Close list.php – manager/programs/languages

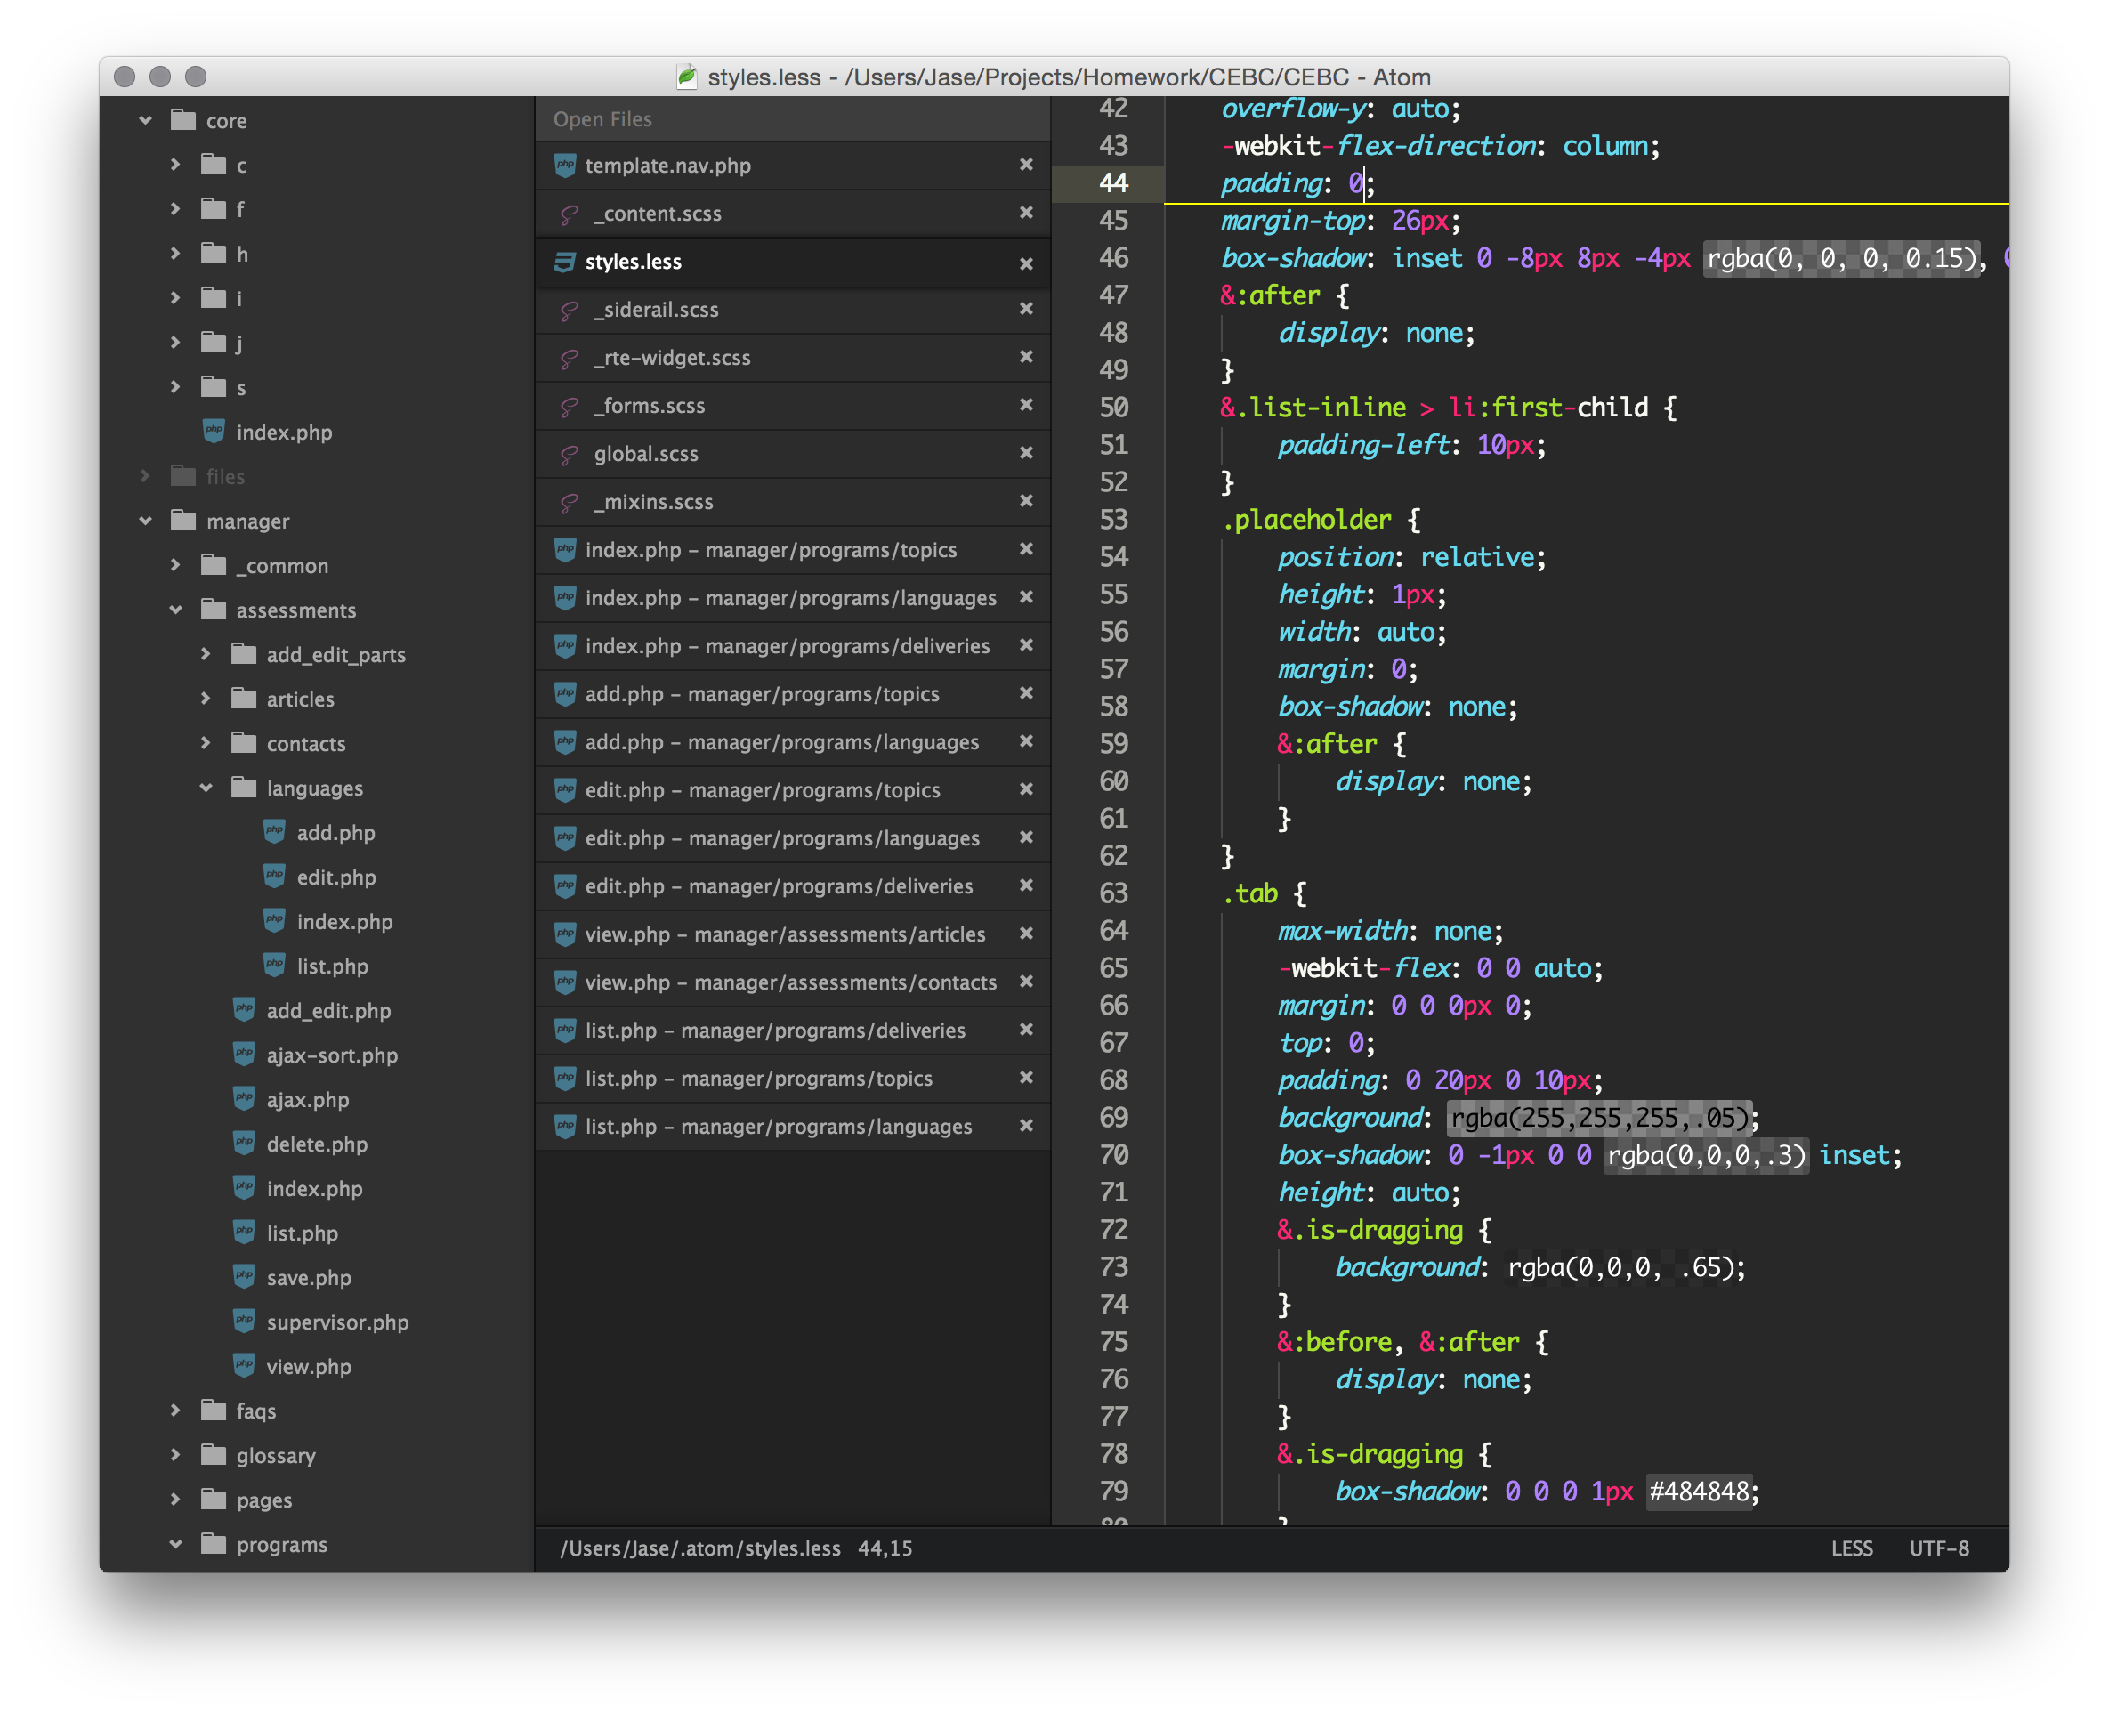click(1026, 1126)
